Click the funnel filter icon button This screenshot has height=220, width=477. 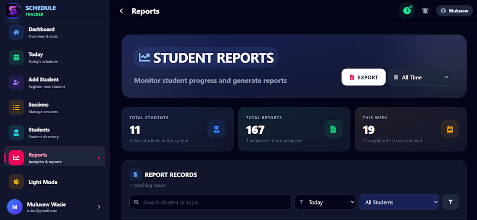click(x=451, y=202)
